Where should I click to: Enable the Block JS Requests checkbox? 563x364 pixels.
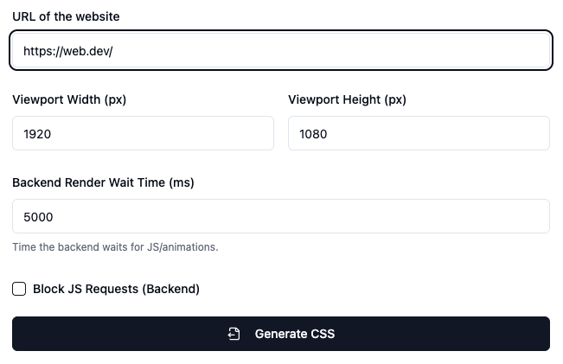click(x=19, y=289)
